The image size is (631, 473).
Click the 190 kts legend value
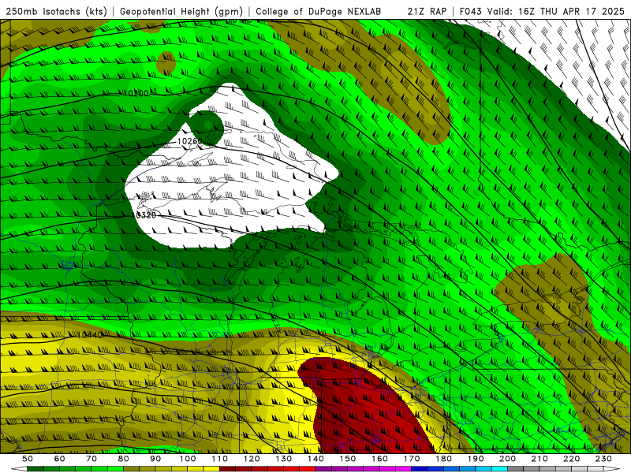pos(476,459)
